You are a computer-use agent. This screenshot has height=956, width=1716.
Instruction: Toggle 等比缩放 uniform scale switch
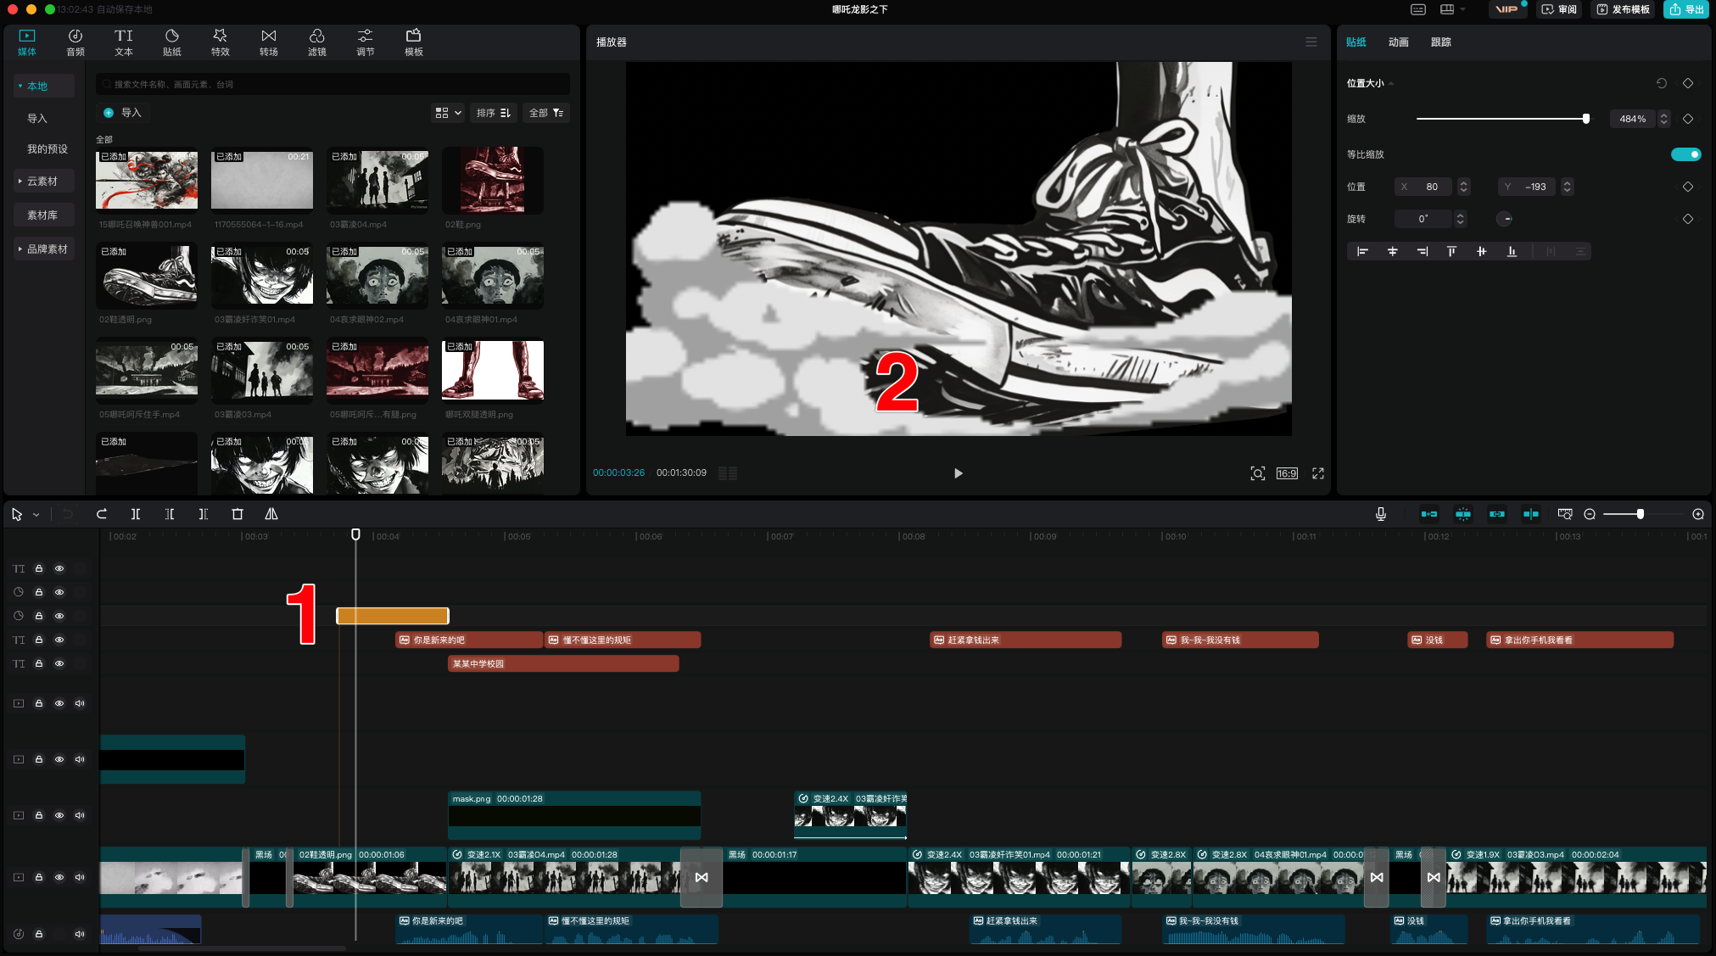pos(1686,154)
